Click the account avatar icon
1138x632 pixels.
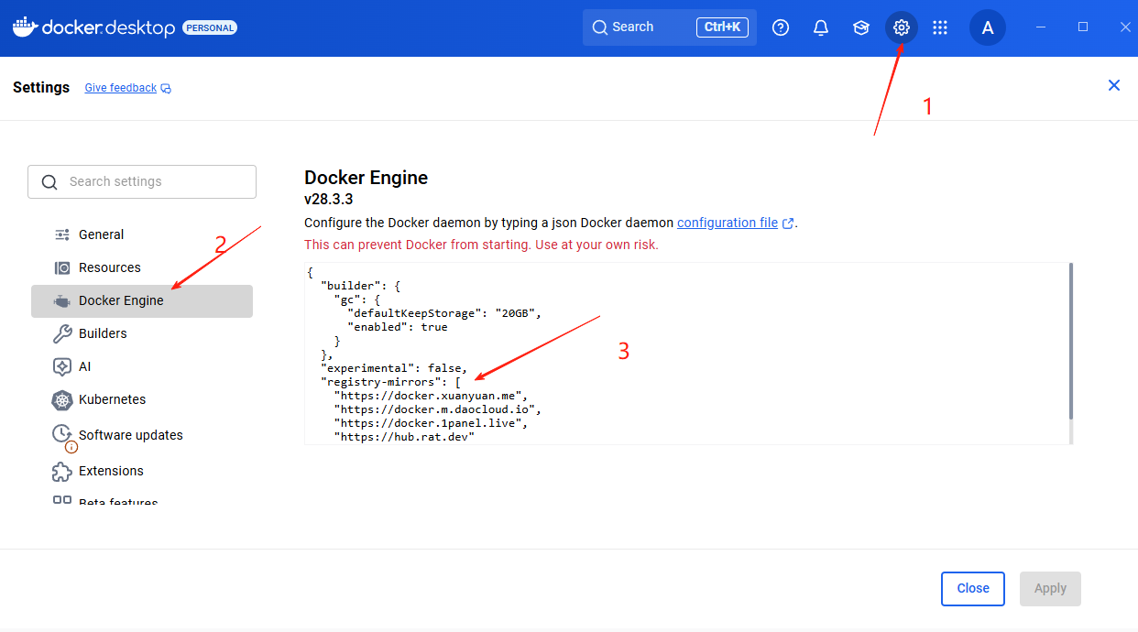(987, 27)
